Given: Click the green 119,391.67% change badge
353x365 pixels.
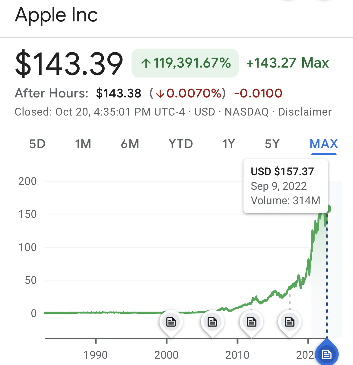Looking at the screenshot, I should tap(185, 63).
